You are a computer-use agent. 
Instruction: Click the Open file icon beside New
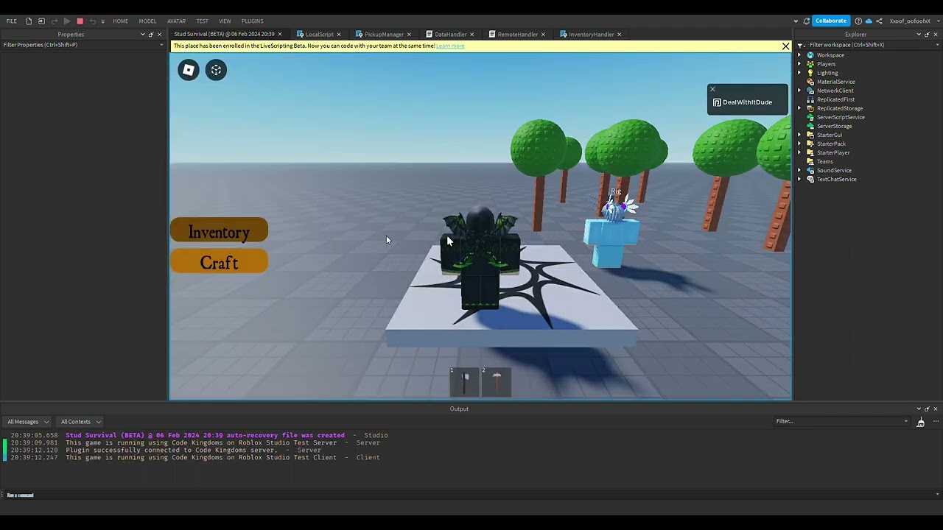pos(41,21)
